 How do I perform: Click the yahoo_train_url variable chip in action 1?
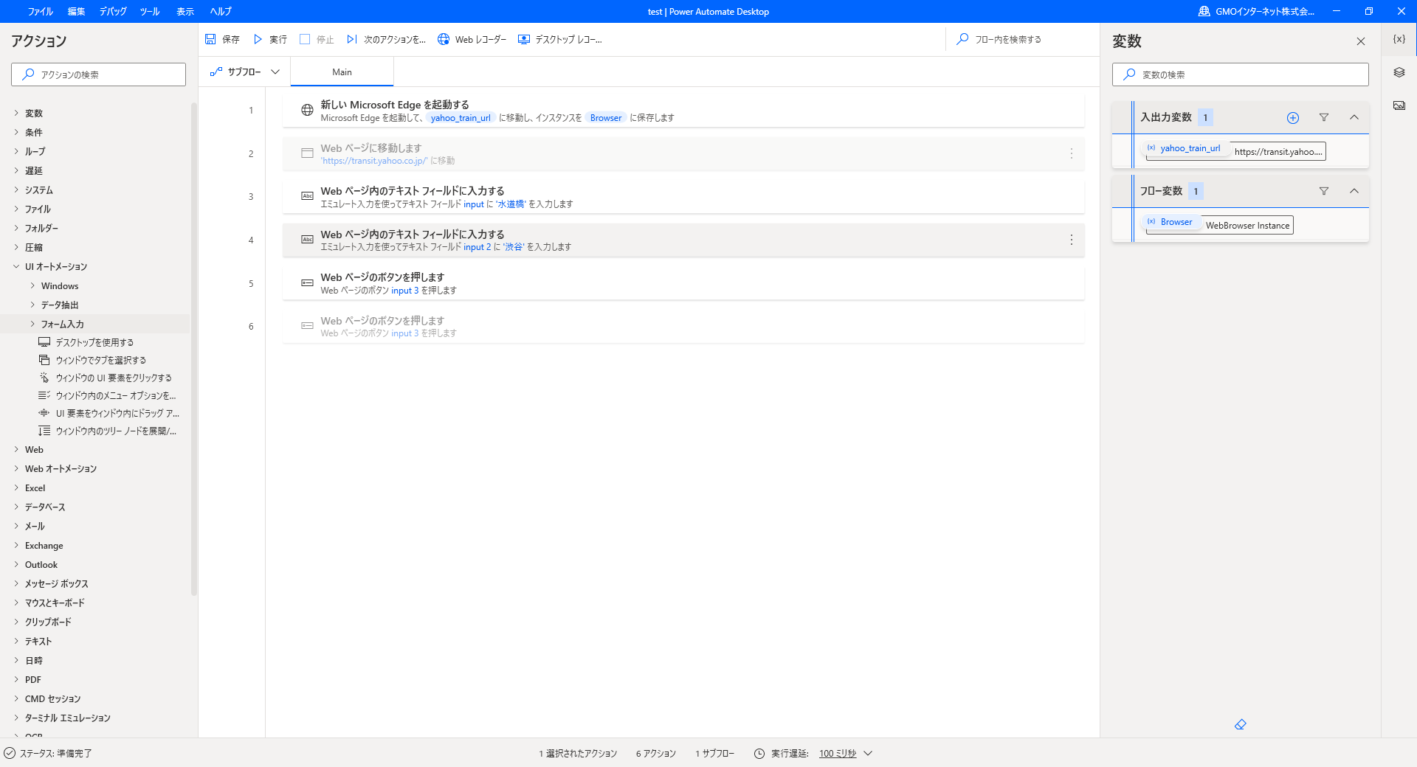[461, 117]
